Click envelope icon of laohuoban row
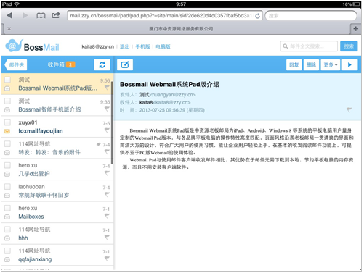 (x=7, y=196)
